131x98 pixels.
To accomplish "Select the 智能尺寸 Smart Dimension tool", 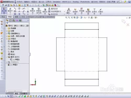I will coord(10,11).
